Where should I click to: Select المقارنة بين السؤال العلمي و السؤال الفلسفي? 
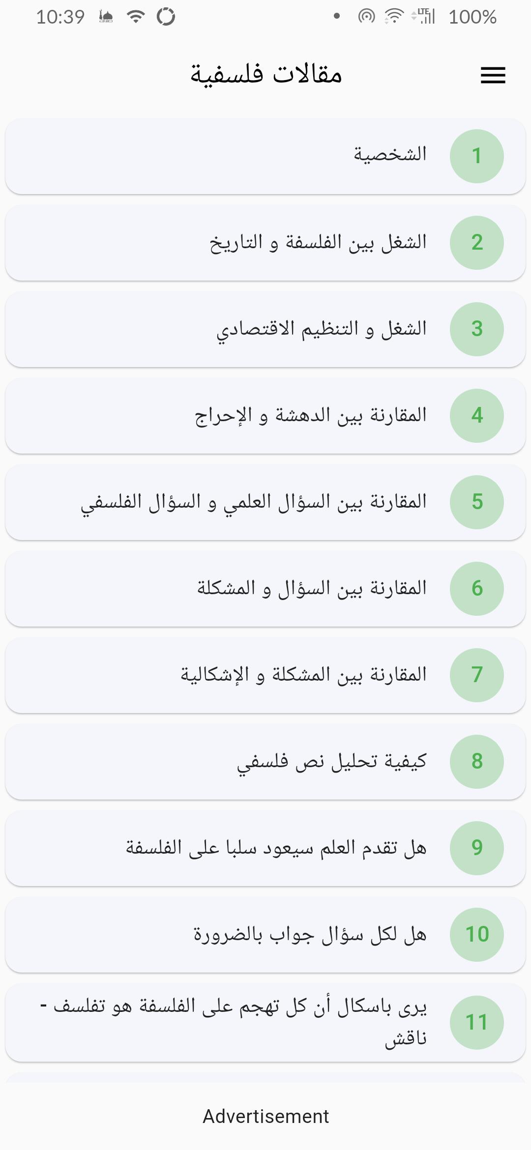[x=265, y=502]
